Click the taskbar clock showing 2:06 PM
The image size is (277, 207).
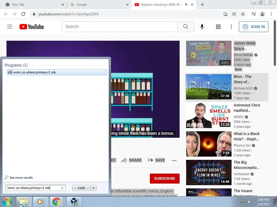[x=263, y=202]
